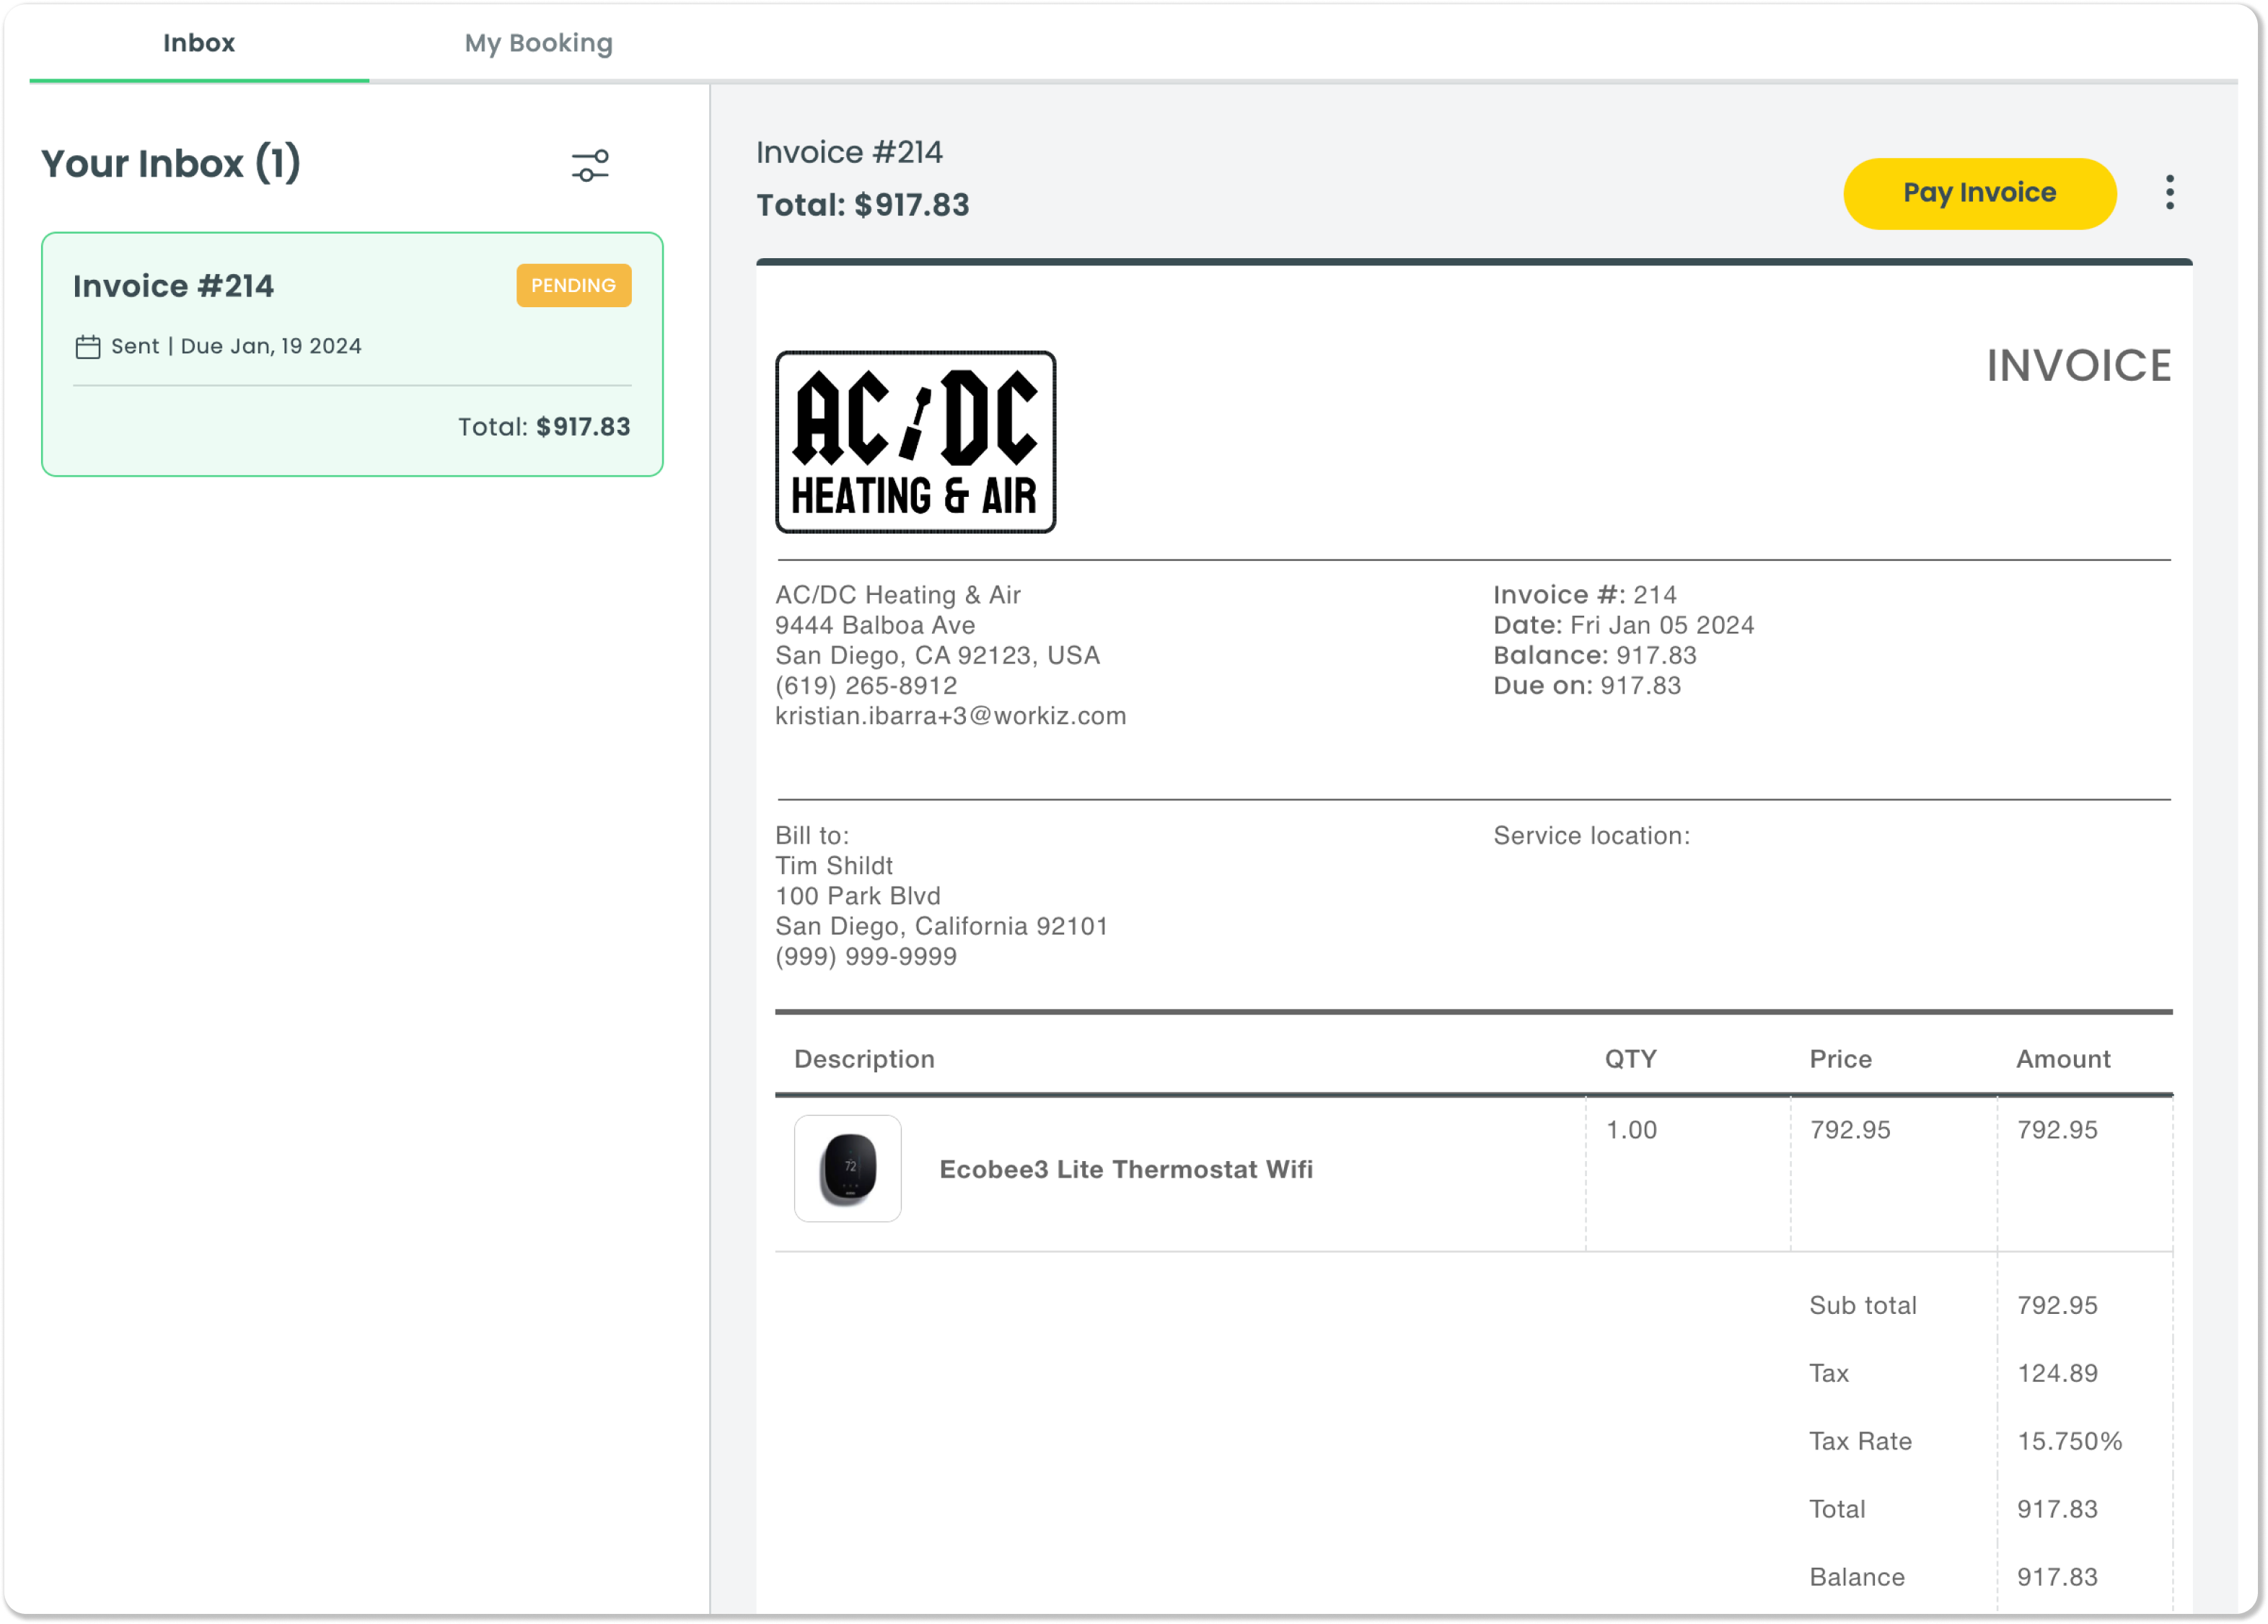Click the calendar icon on Invoice #214 card
This screenshot has width=2268, height=1624.
click(88, 347)
